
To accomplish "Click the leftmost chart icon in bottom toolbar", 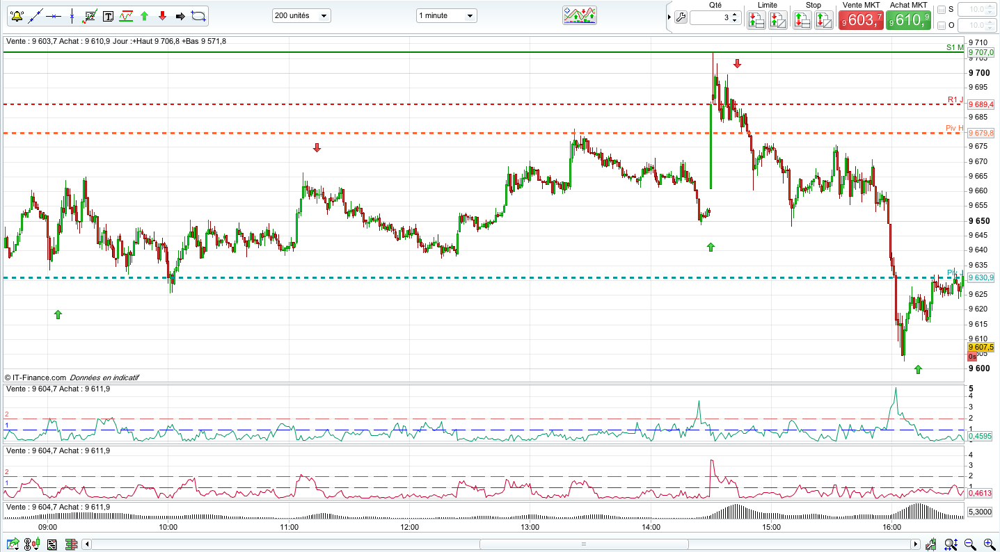I will (x=13, y=544).
